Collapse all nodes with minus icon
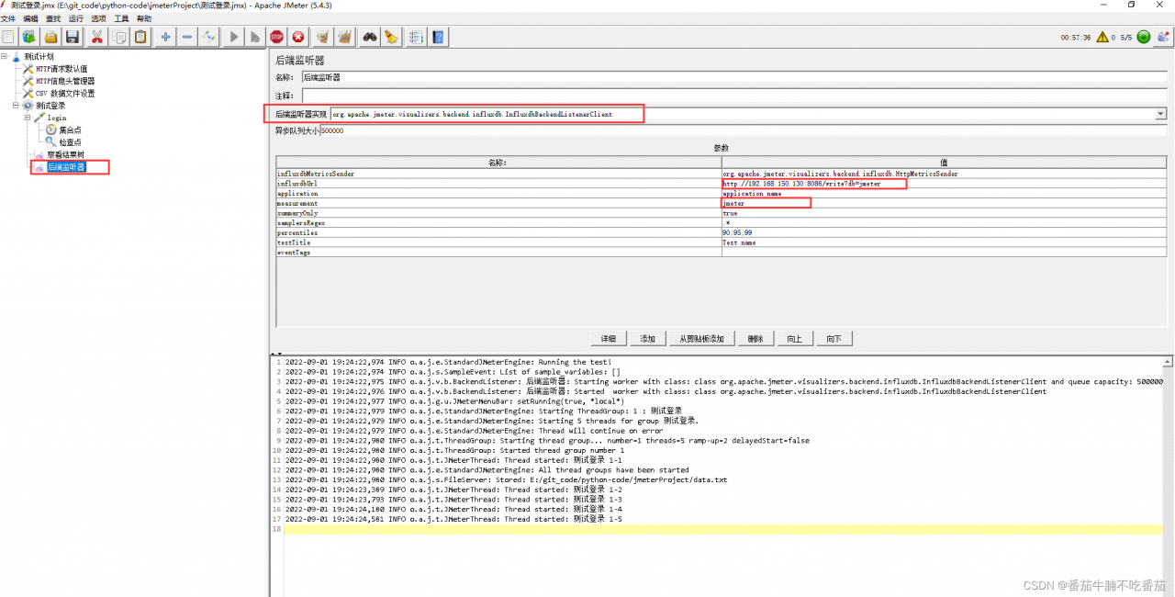Viewport: 1175px width, 597px height. tap(187, 37)
